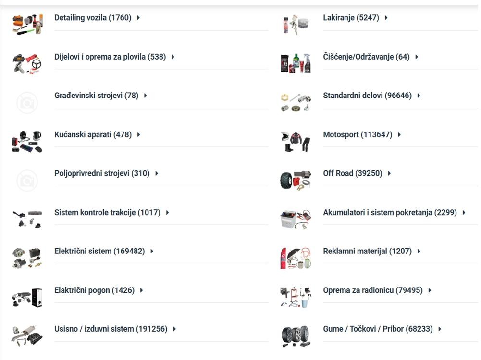Click the Kućanski aparati appliances image

pos(27,141)
